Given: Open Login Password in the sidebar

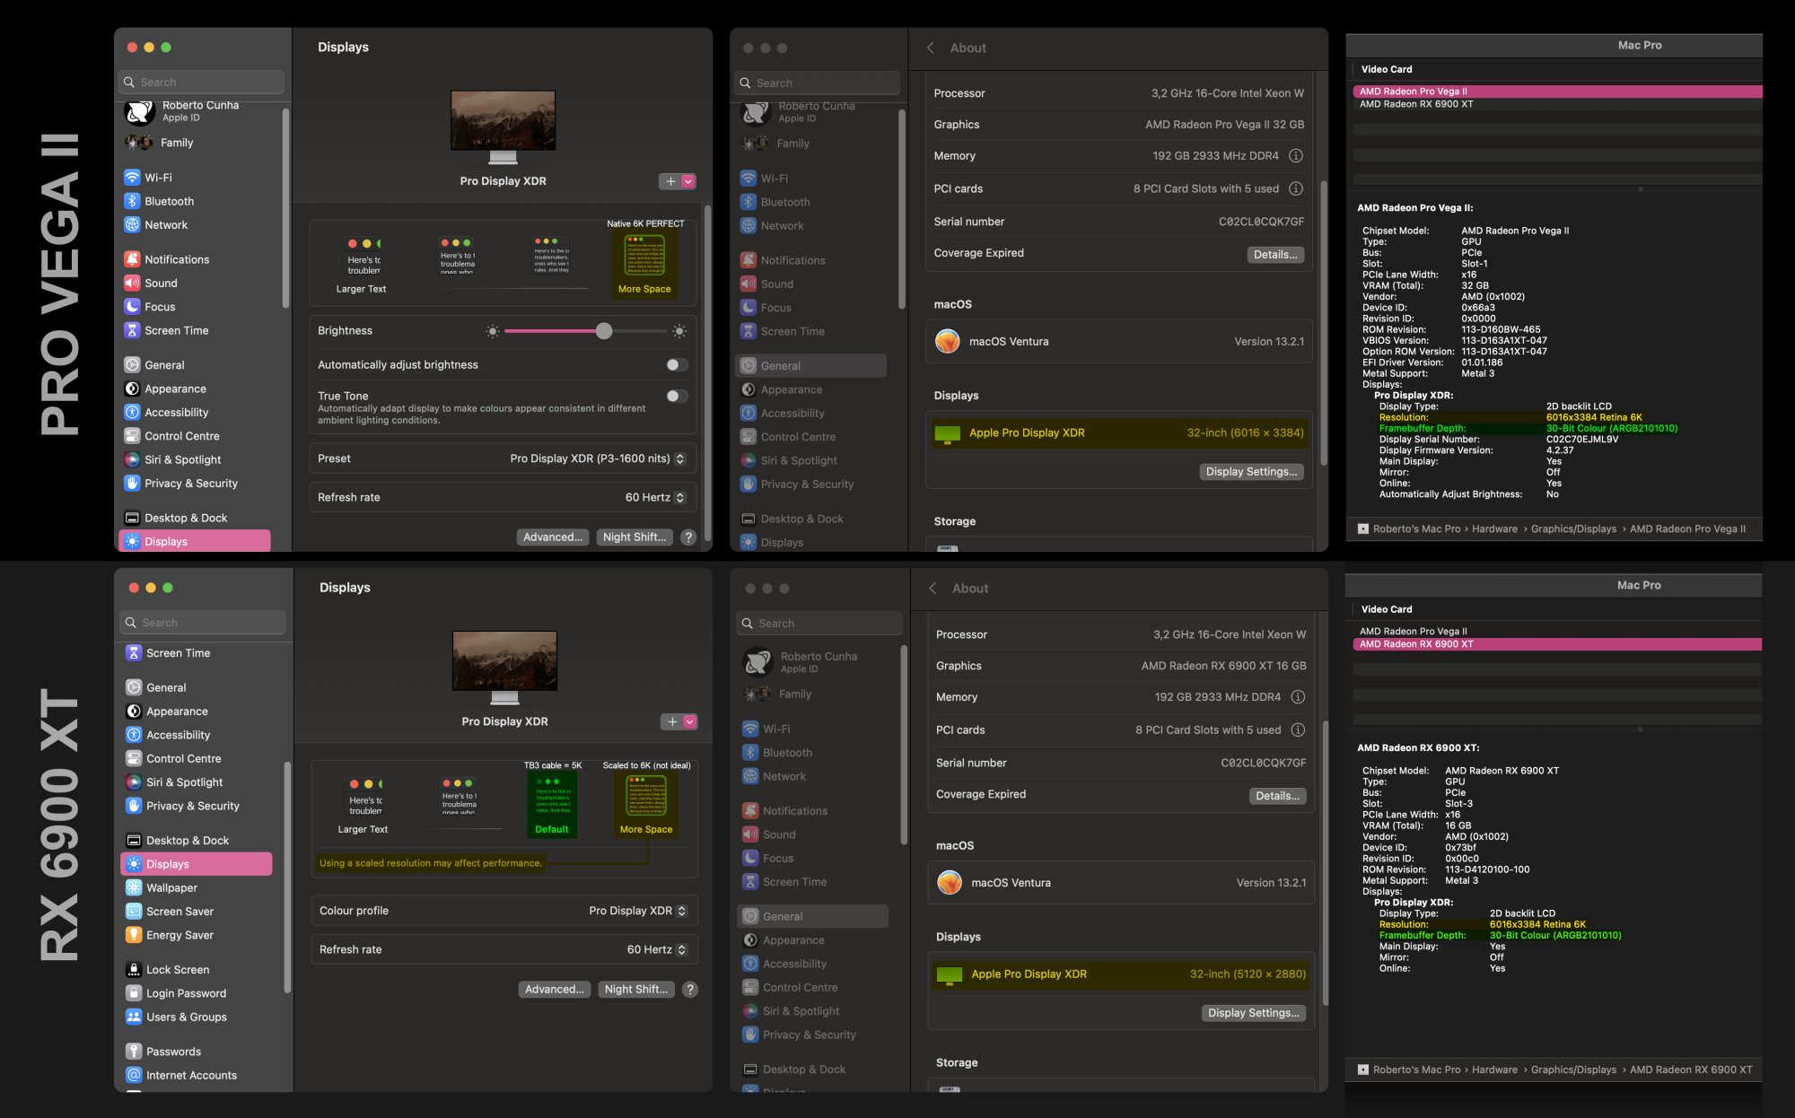Looking at the screenshot, I should coord(186,993).
